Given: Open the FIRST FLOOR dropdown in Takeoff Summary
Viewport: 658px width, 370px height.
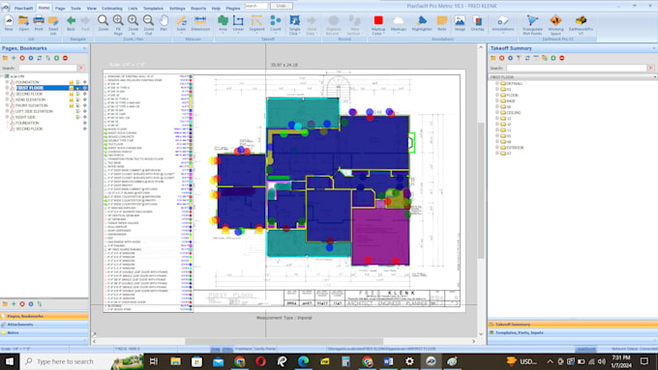Looking at the screenshot, I should point(654,77).
